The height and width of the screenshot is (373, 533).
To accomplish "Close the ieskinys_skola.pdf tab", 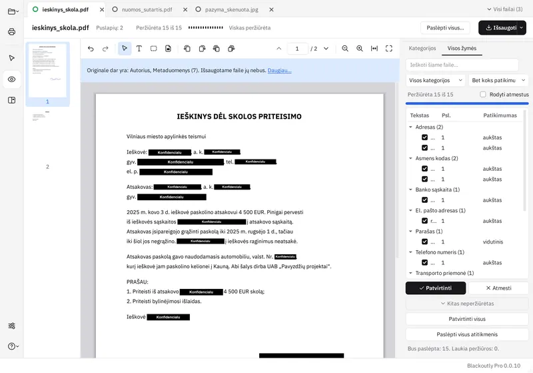I will pyautogui.click(x=102, y=9).
